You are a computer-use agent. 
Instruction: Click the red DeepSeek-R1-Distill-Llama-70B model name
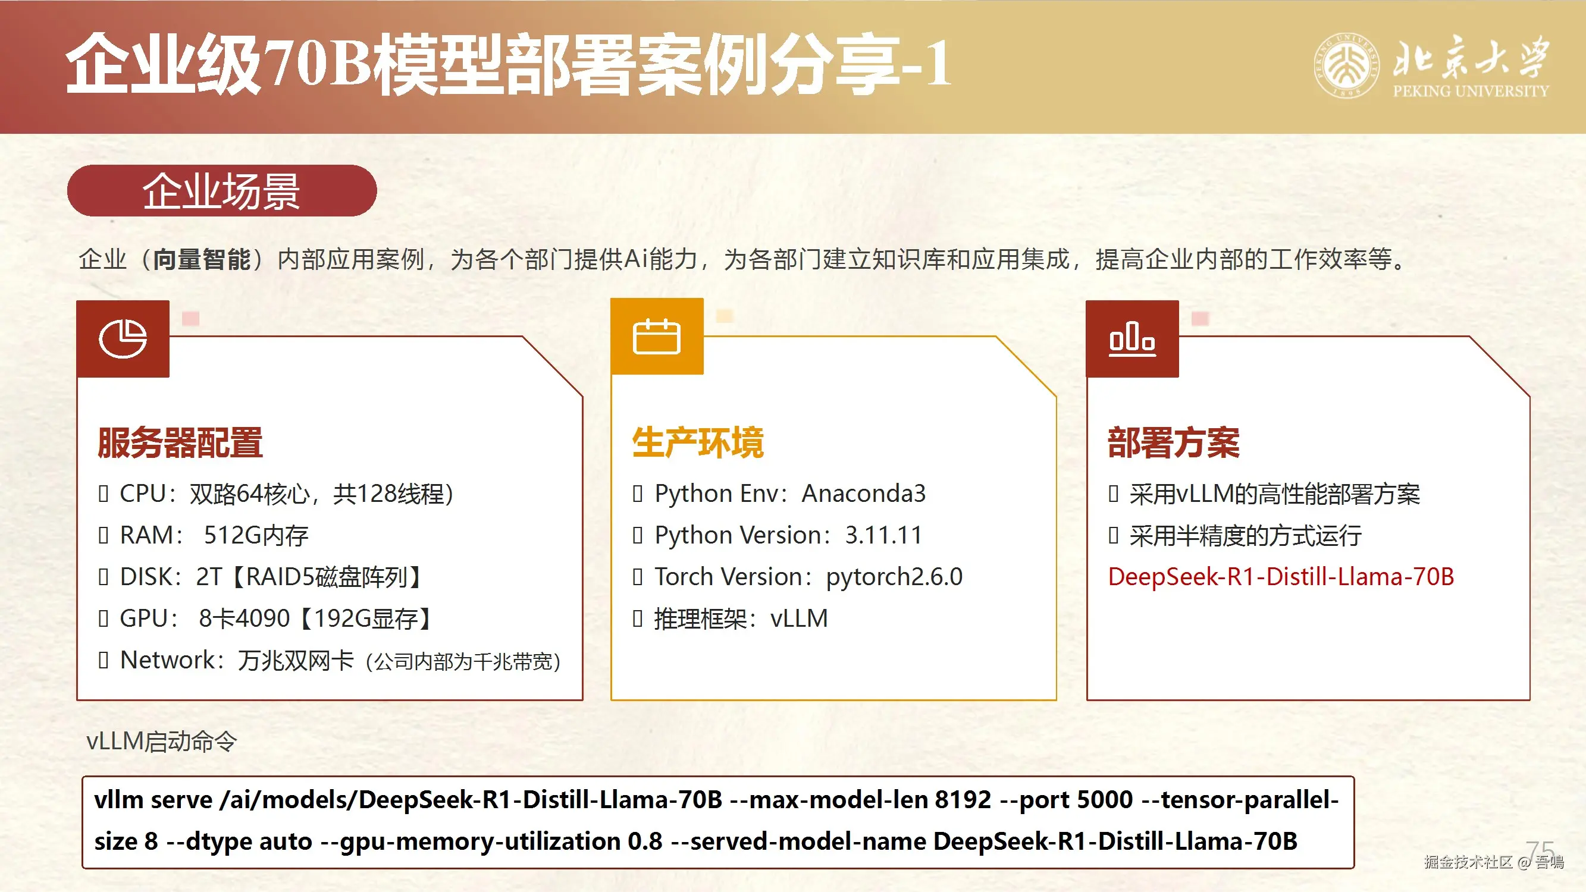[x=1281, y=577]
